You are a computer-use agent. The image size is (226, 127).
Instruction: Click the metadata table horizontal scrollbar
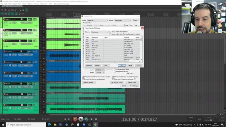click(x=113, y=61)
